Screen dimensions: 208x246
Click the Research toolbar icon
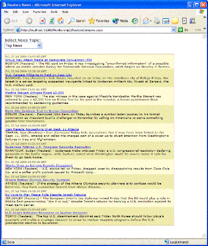(184, 21)
